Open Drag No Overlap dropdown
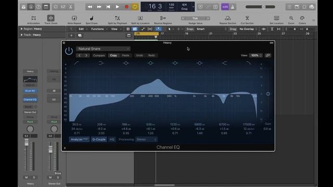333x187 pixels. 248,29
